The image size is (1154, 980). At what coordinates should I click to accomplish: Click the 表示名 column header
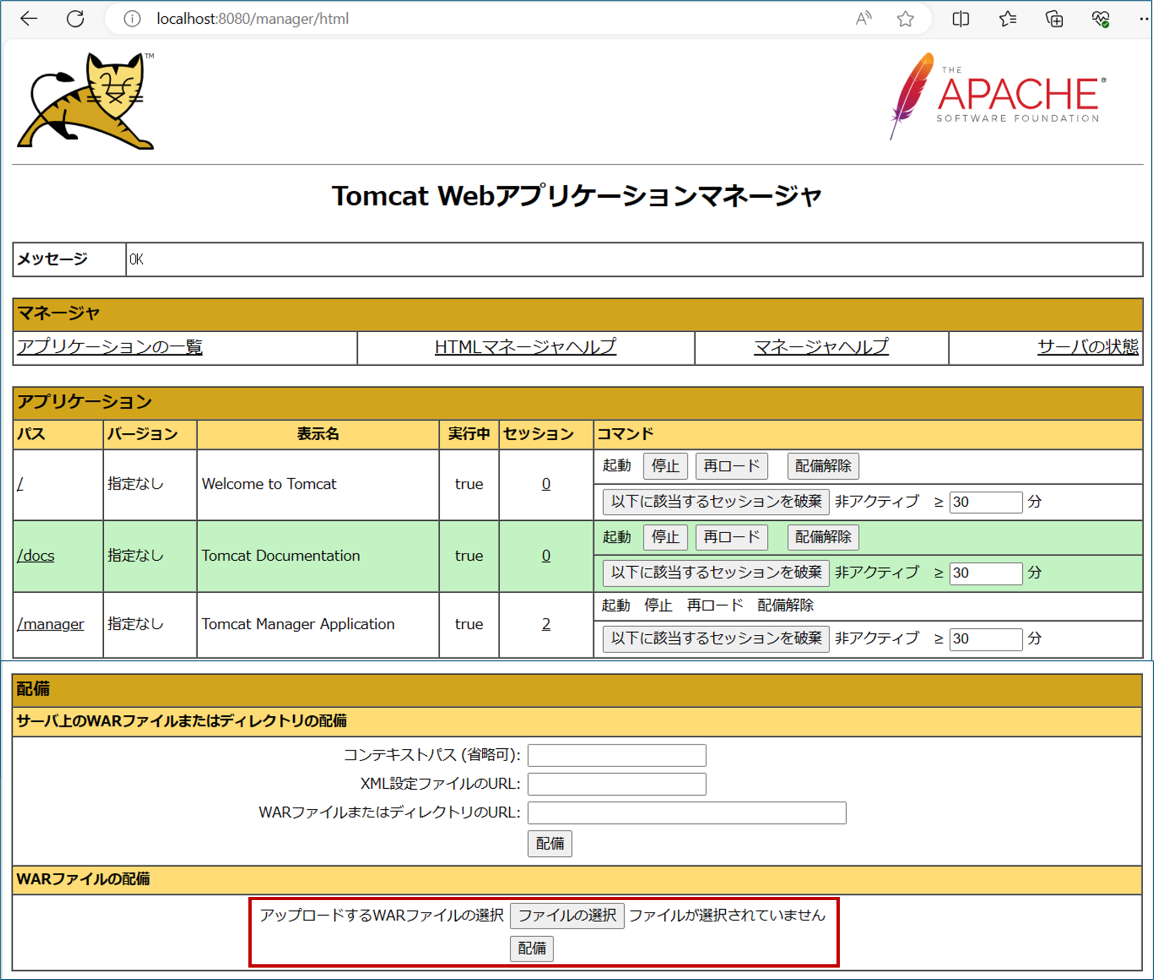tap(318, 434)
